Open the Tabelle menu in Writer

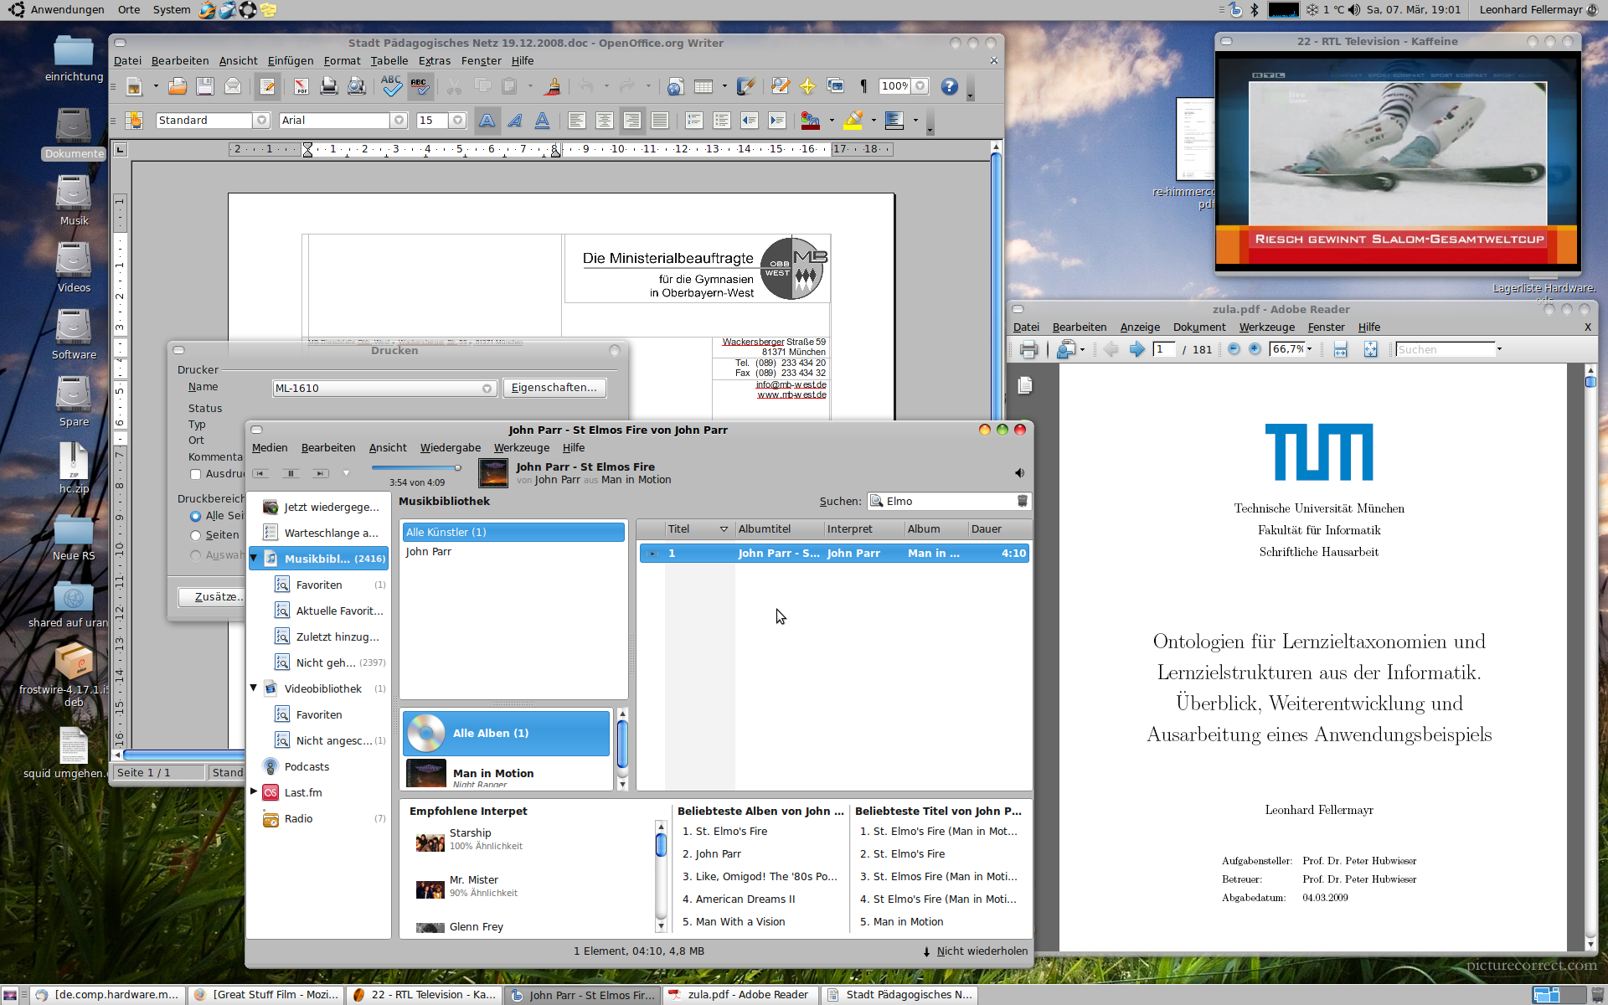coord(389,61)
